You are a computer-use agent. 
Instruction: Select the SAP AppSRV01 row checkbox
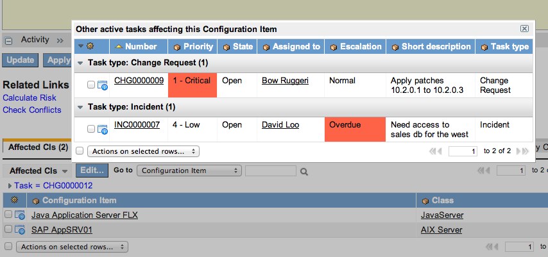click(8, 229)
